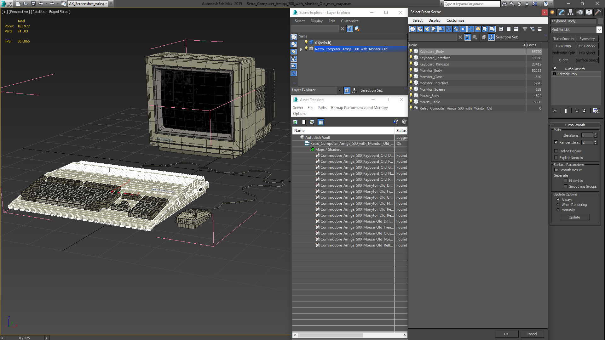The width and height of the screenshot is (605, 340).
Task: Add the Symmetry modifier button
Action: click(587, 39)
